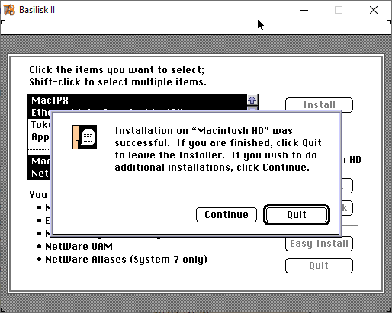Click Continue to do additional installations
This screenshot has width=392, height=313.
[x=227, y=215]
